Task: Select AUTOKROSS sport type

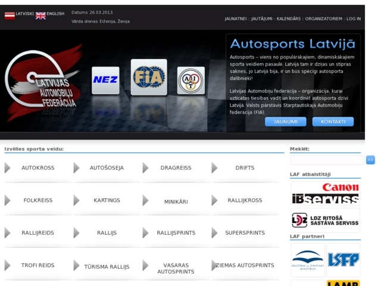Action: click(38, 168)
